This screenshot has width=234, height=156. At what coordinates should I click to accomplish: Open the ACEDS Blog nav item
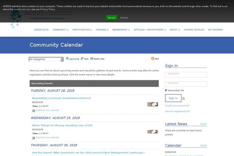[x=41, y=30]
